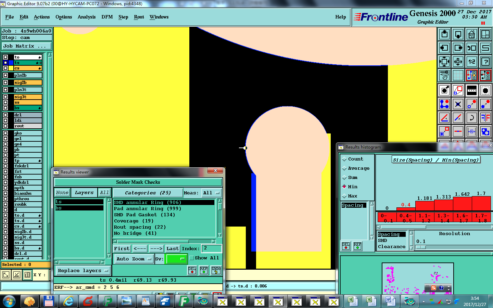
Task: Open the Rout menu
Action: pos(139,17)
